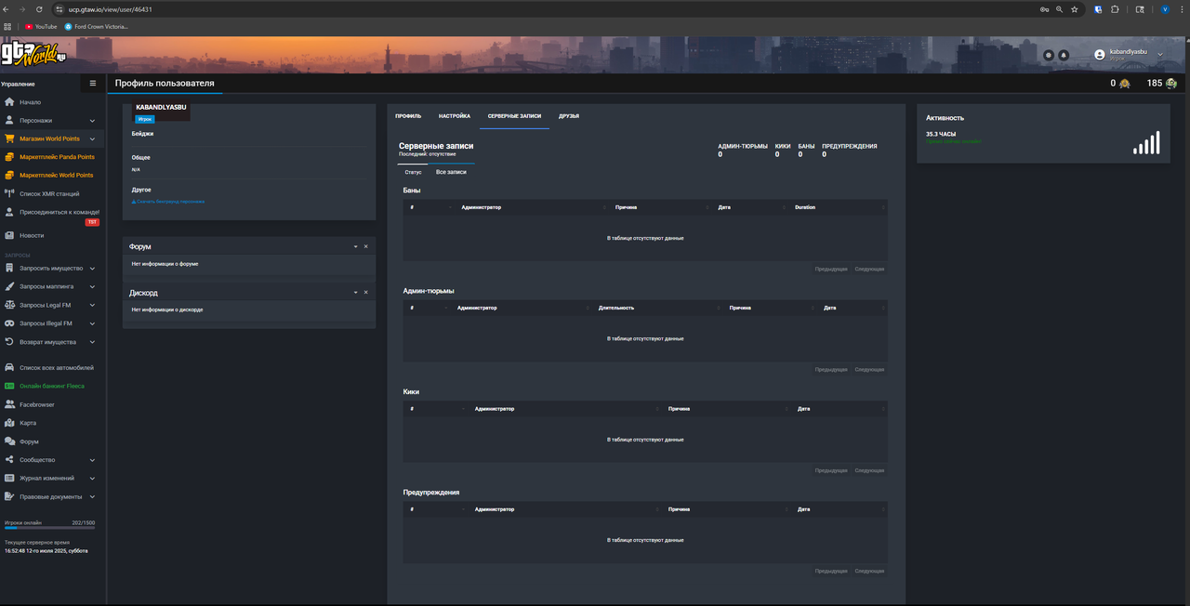Click the Запросы Legal FM scales icon
This screenshot has width=1190, height=606.
click(9, 305)
